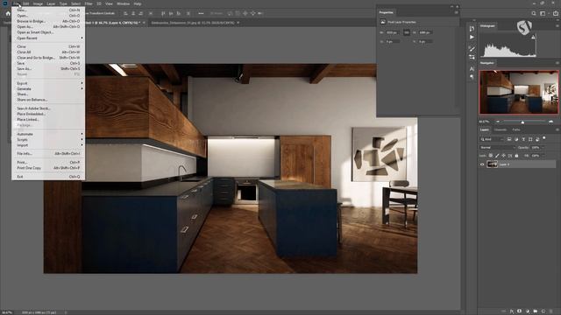The height and width of the screenshot is (315, 561).
Task: Move the Navigator zoom slider handle
Action: (x=522, y=122)
